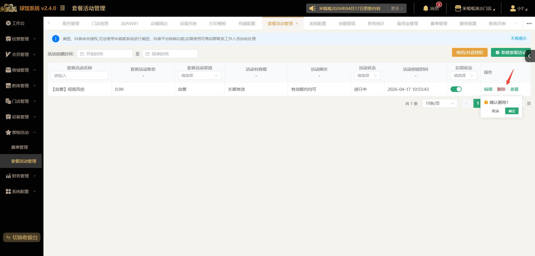Pick a 结束时间 end date

170,54
